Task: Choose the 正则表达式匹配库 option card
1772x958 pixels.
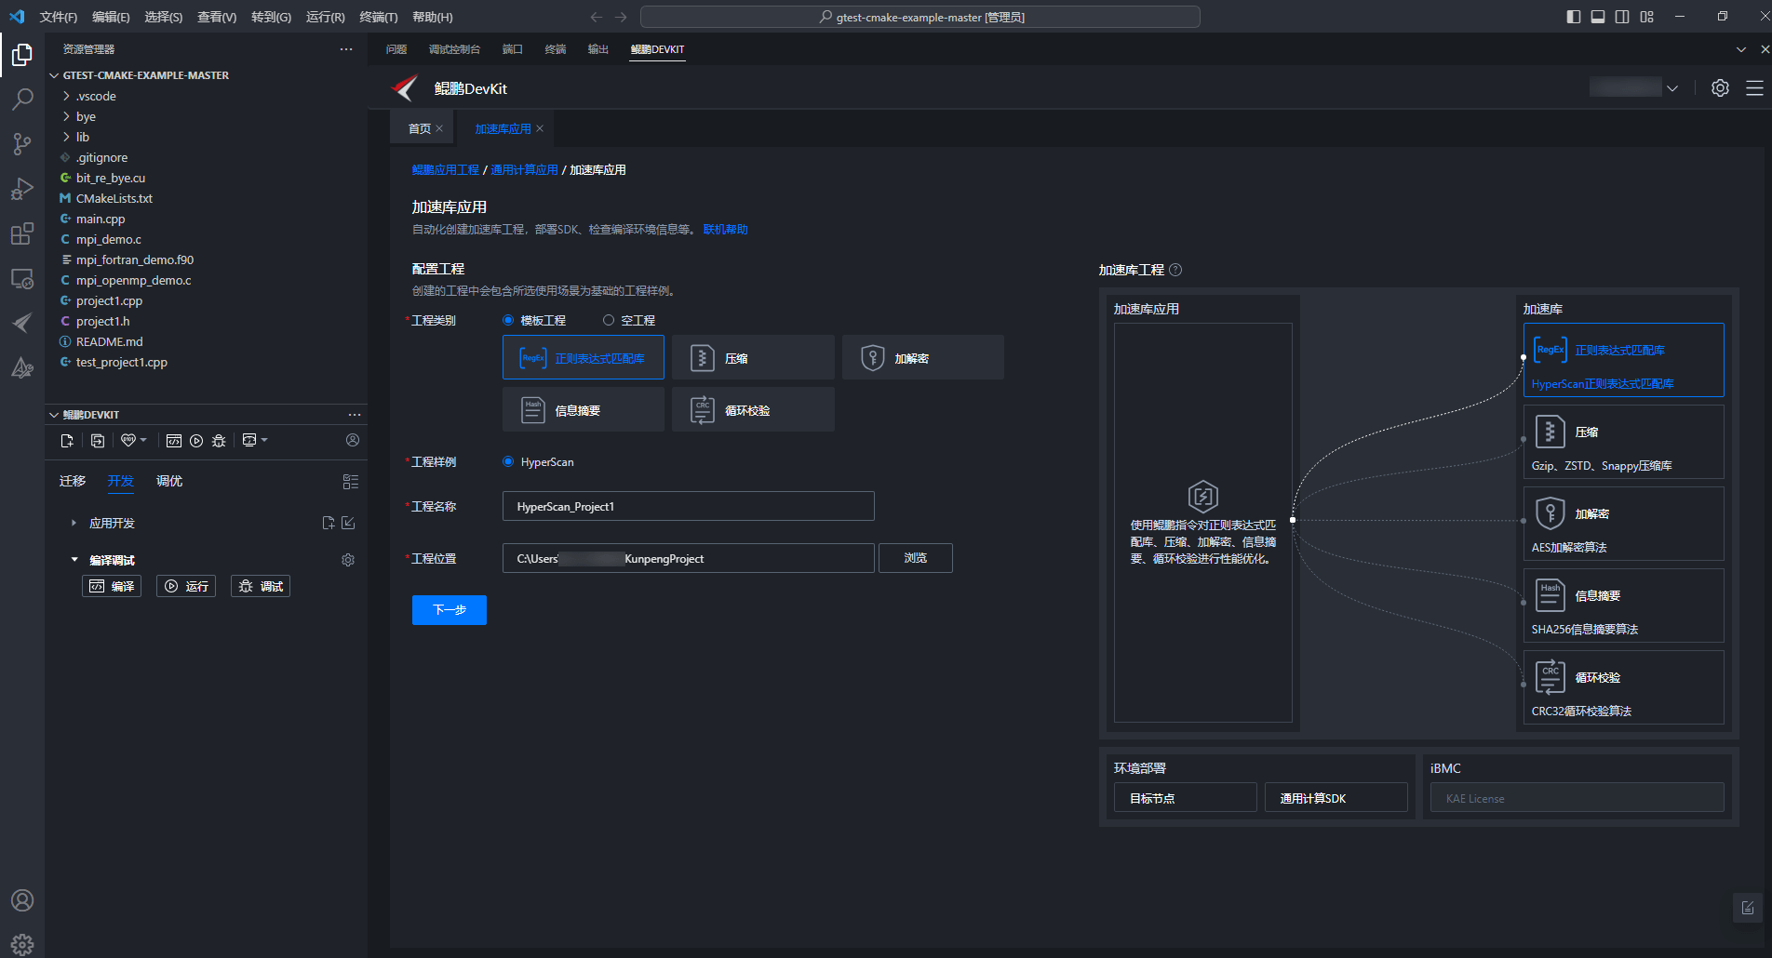Action: pyautogui.click(x=584, y=357)
